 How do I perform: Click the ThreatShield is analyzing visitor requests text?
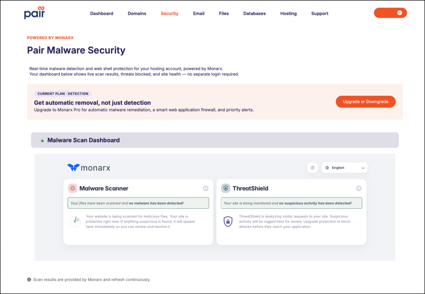point(295,222)
